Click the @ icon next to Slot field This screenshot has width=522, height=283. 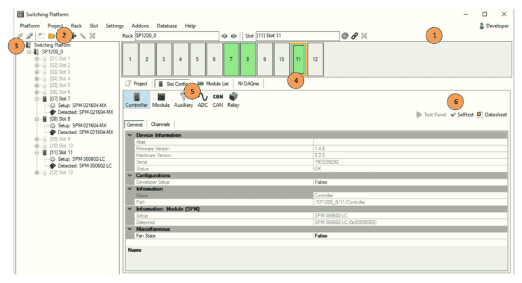coord(345,36)
